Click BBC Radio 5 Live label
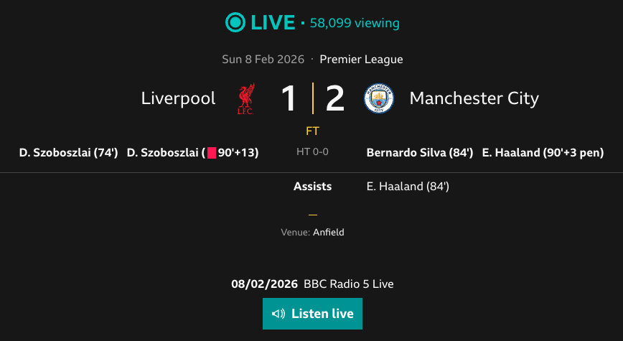The width and height of the screenshot is (623, 341). [349, 284]
